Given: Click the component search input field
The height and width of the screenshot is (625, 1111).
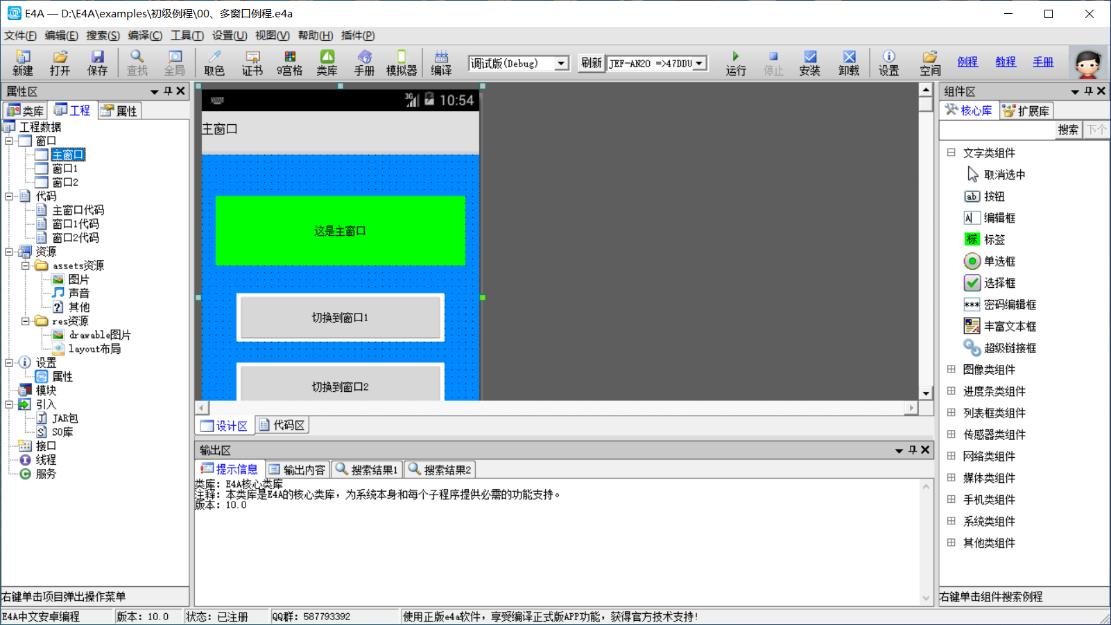Looking at the screenshot, I should (997, 130).
